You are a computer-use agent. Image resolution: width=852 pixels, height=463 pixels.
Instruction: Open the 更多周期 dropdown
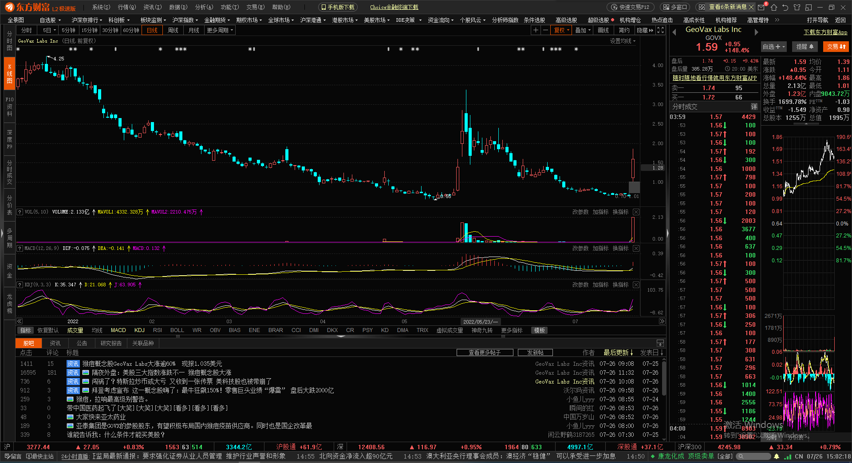pos(220,30)
